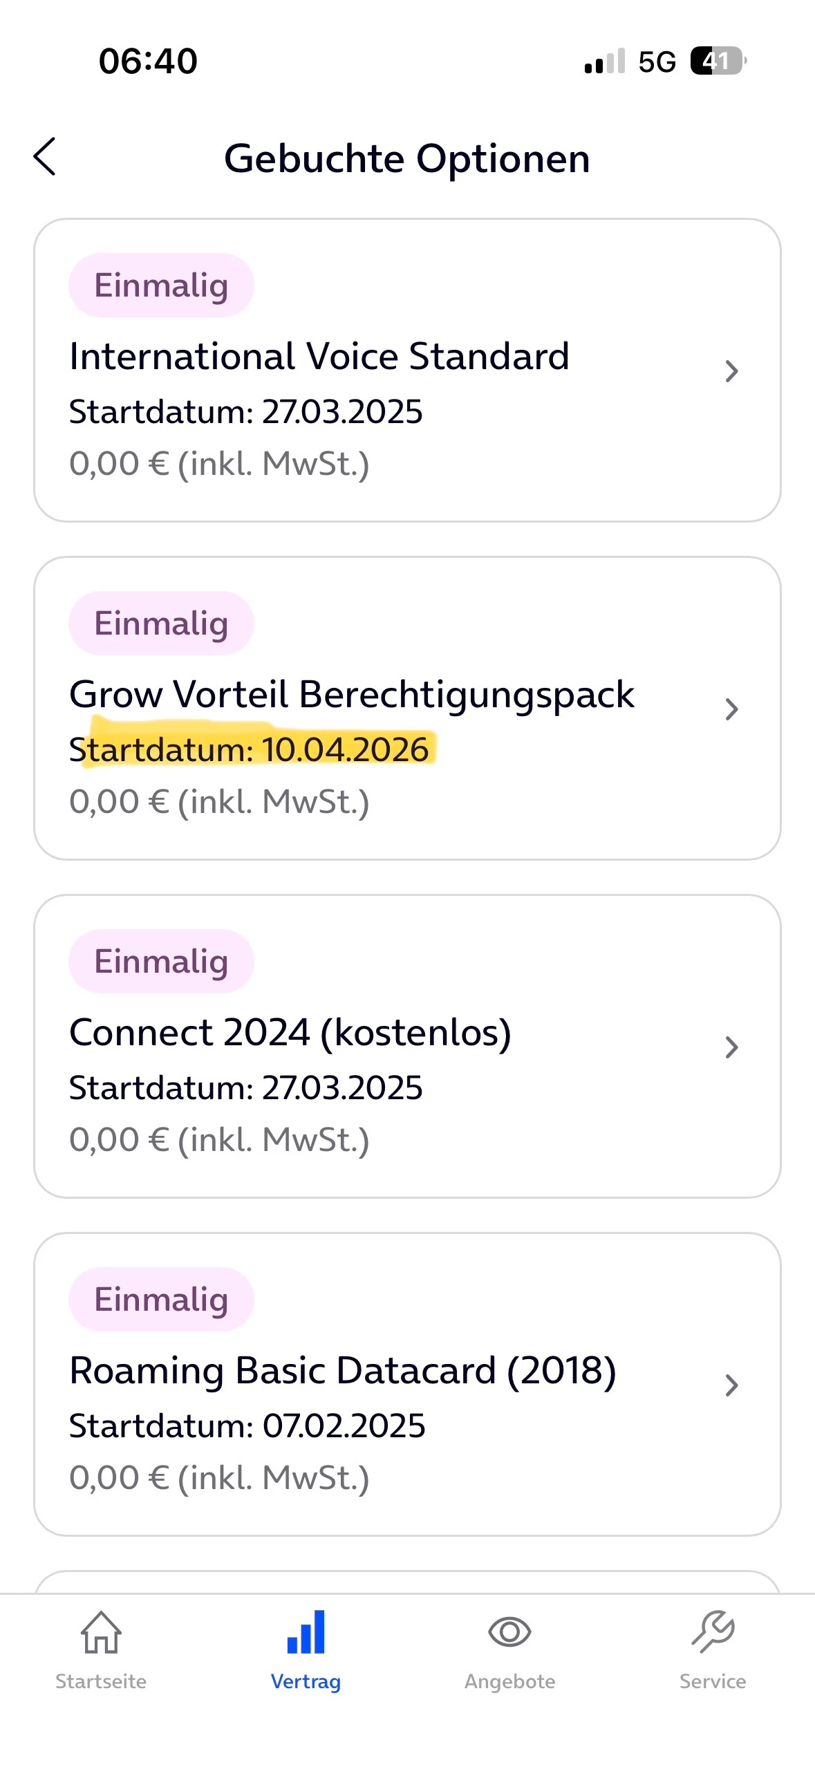The width and height of the screenshot is (815, 1767).
Task: Tap the Vertrag bar chart icon
Action: pyautogui.click(x=306, y=1632)
